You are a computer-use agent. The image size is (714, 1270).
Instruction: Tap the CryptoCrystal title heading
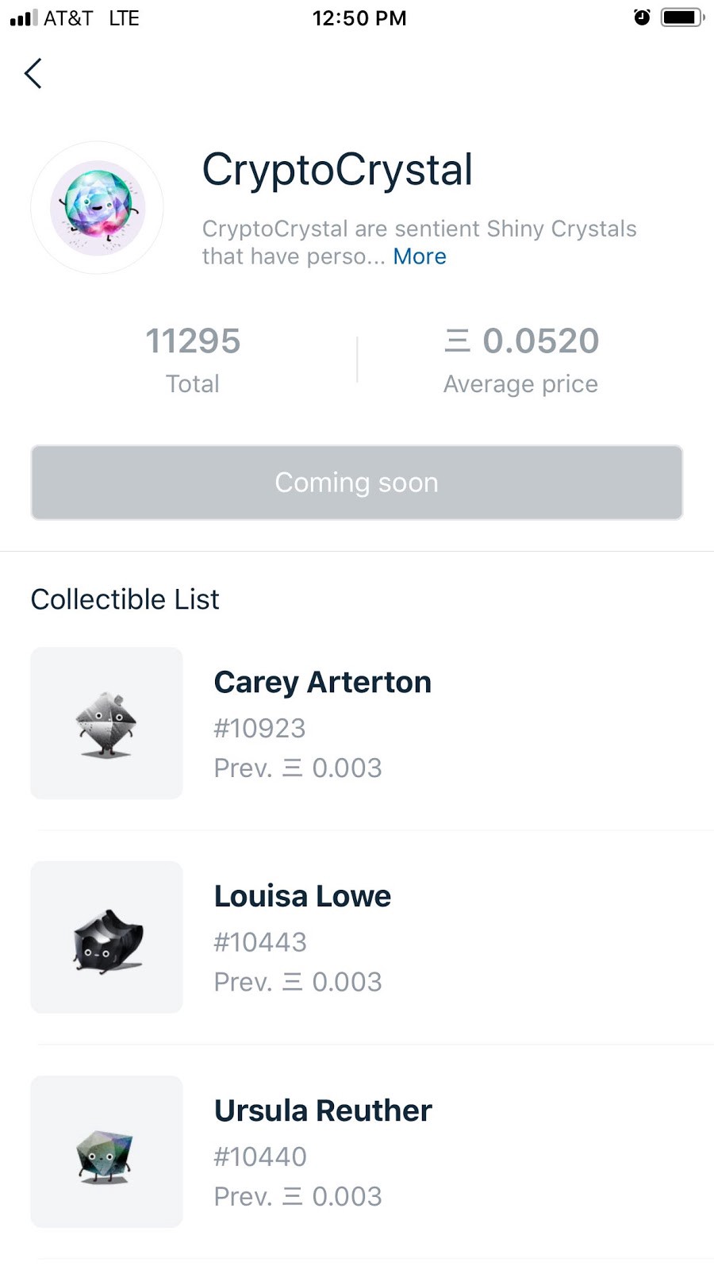337,170
